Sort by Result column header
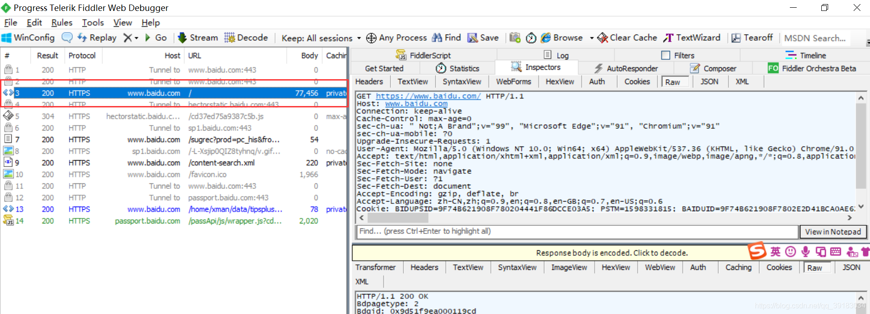This screenshot has width=870, height=314. (47, 56)
